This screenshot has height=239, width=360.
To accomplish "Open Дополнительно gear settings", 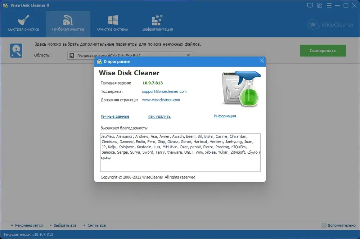I will pos(339,225).
